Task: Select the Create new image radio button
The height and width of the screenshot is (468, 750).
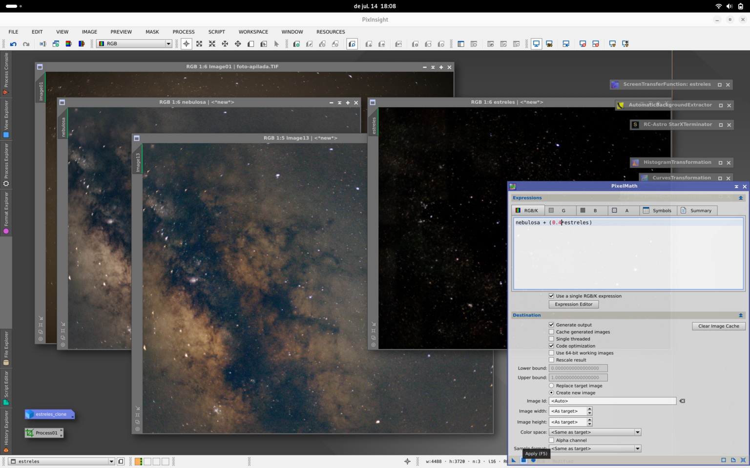Action: (551, 392)
